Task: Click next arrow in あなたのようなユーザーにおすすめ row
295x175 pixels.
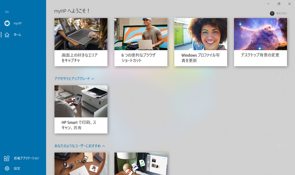Action: coord(285,146)
